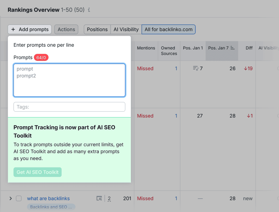Click the info icon beside Rankings Overview
This screenshot has height=212, width=279.
(x=89, y=10)
